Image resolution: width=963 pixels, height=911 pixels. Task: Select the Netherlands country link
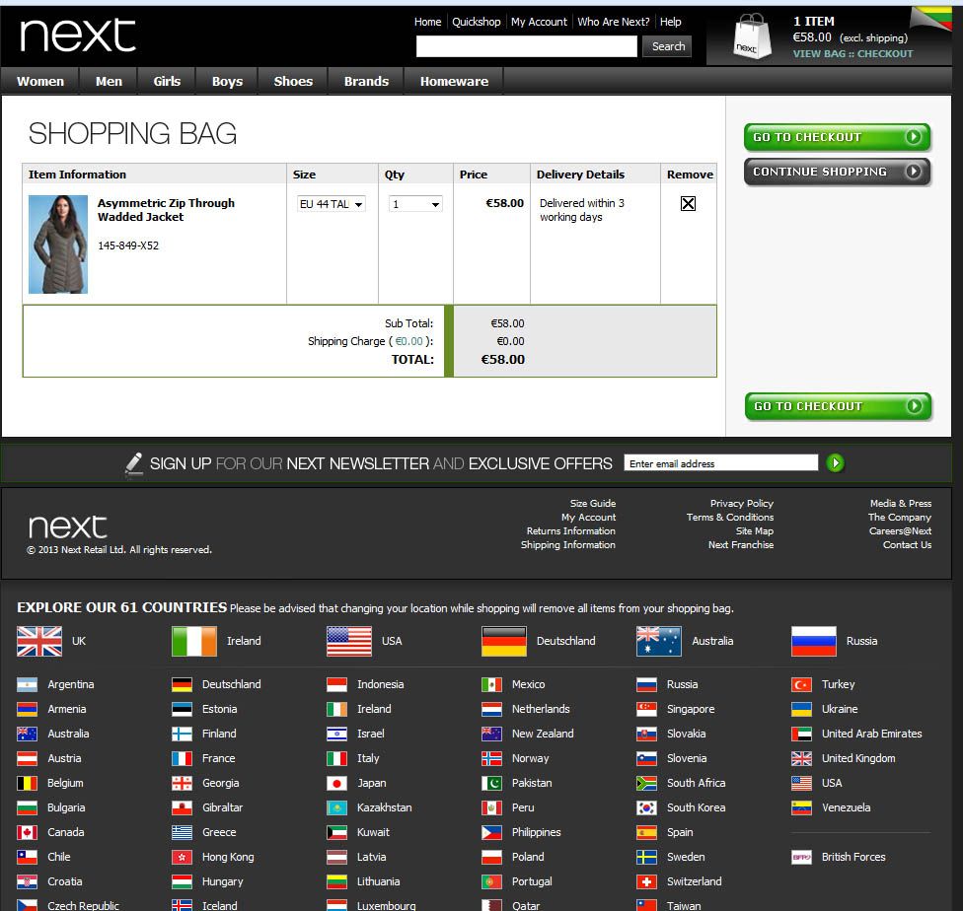pos(541,709)
